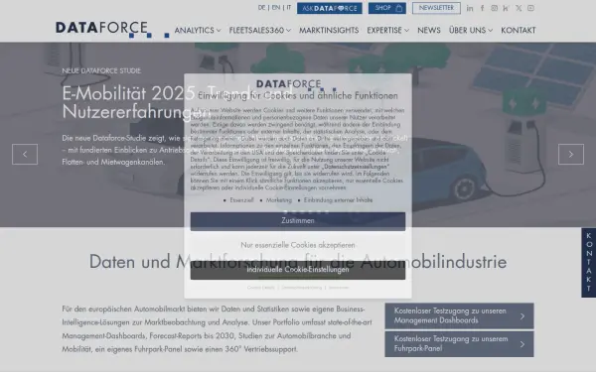Click Nur essenzielle Cookies akzeptieren
The width and height of the screenshot is (596, 372).
[298, 245]
